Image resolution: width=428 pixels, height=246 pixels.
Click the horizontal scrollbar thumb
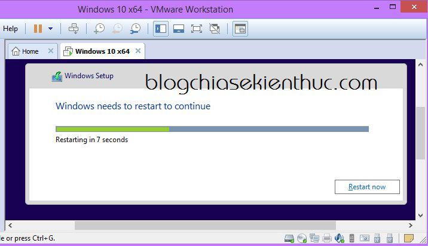(205, 225)
